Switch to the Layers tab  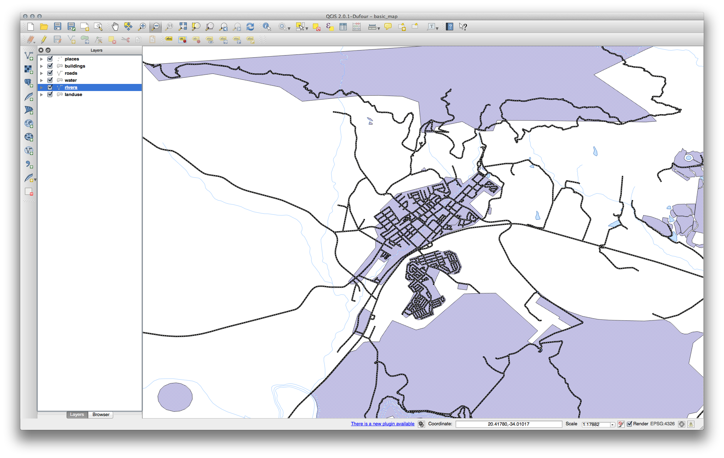pos(77,415)
